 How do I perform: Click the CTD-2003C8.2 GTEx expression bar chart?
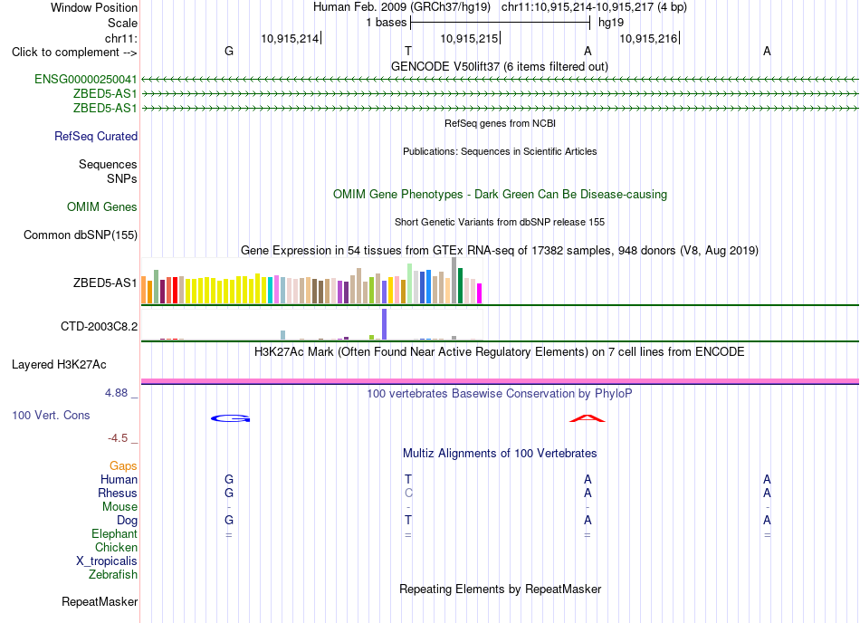click(311, 324)
